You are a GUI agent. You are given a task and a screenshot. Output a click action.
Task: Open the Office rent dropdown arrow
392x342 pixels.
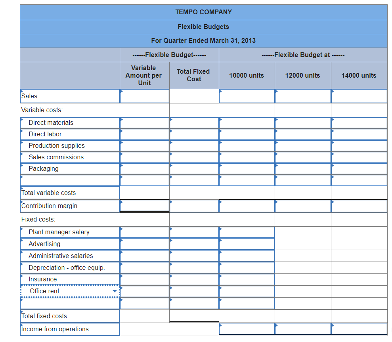pos(115,291)
